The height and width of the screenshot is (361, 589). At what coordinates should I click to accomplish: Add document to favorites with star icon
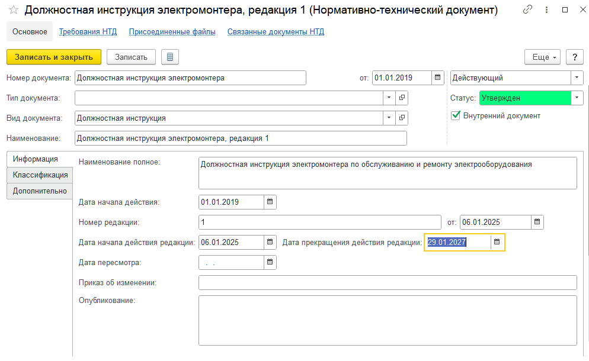(14, 9)
